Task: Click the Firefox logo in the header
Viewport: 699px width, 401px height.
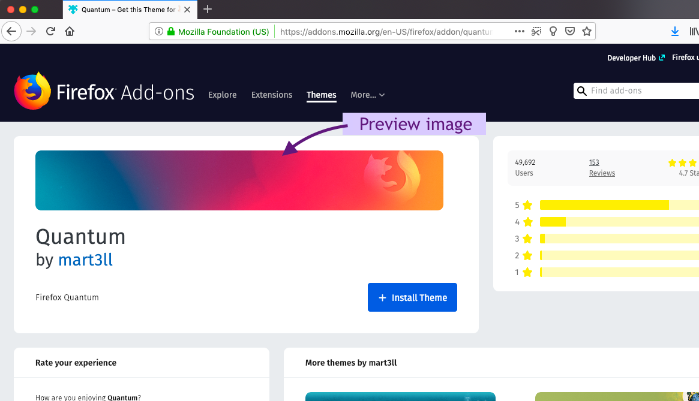Action: pos(32,91)
